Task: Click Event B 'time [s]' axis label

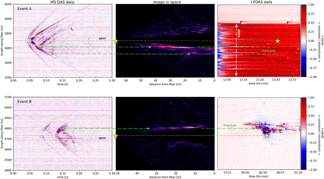Action: [63, 177]
